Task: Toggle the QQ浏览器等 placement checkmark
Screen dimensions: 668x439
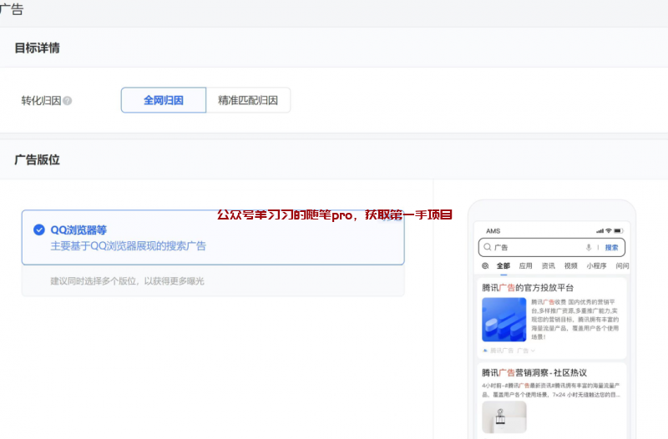Action: 38,230
